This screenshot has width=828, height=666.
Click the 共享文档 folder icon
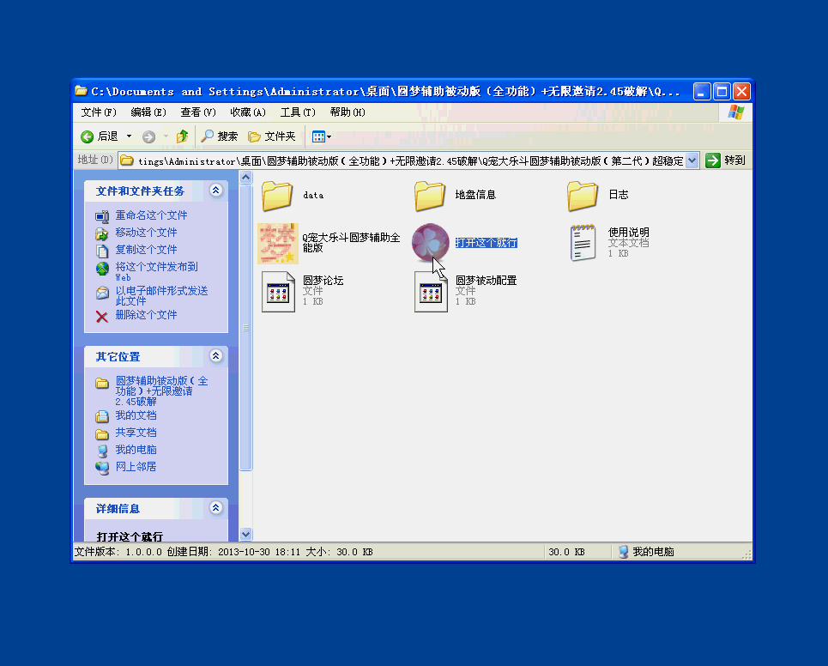(102, 434)
